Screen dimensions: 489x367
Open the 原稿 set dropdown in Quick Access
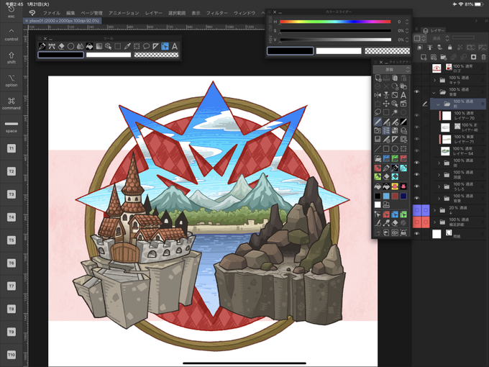[x=392, y=70]
